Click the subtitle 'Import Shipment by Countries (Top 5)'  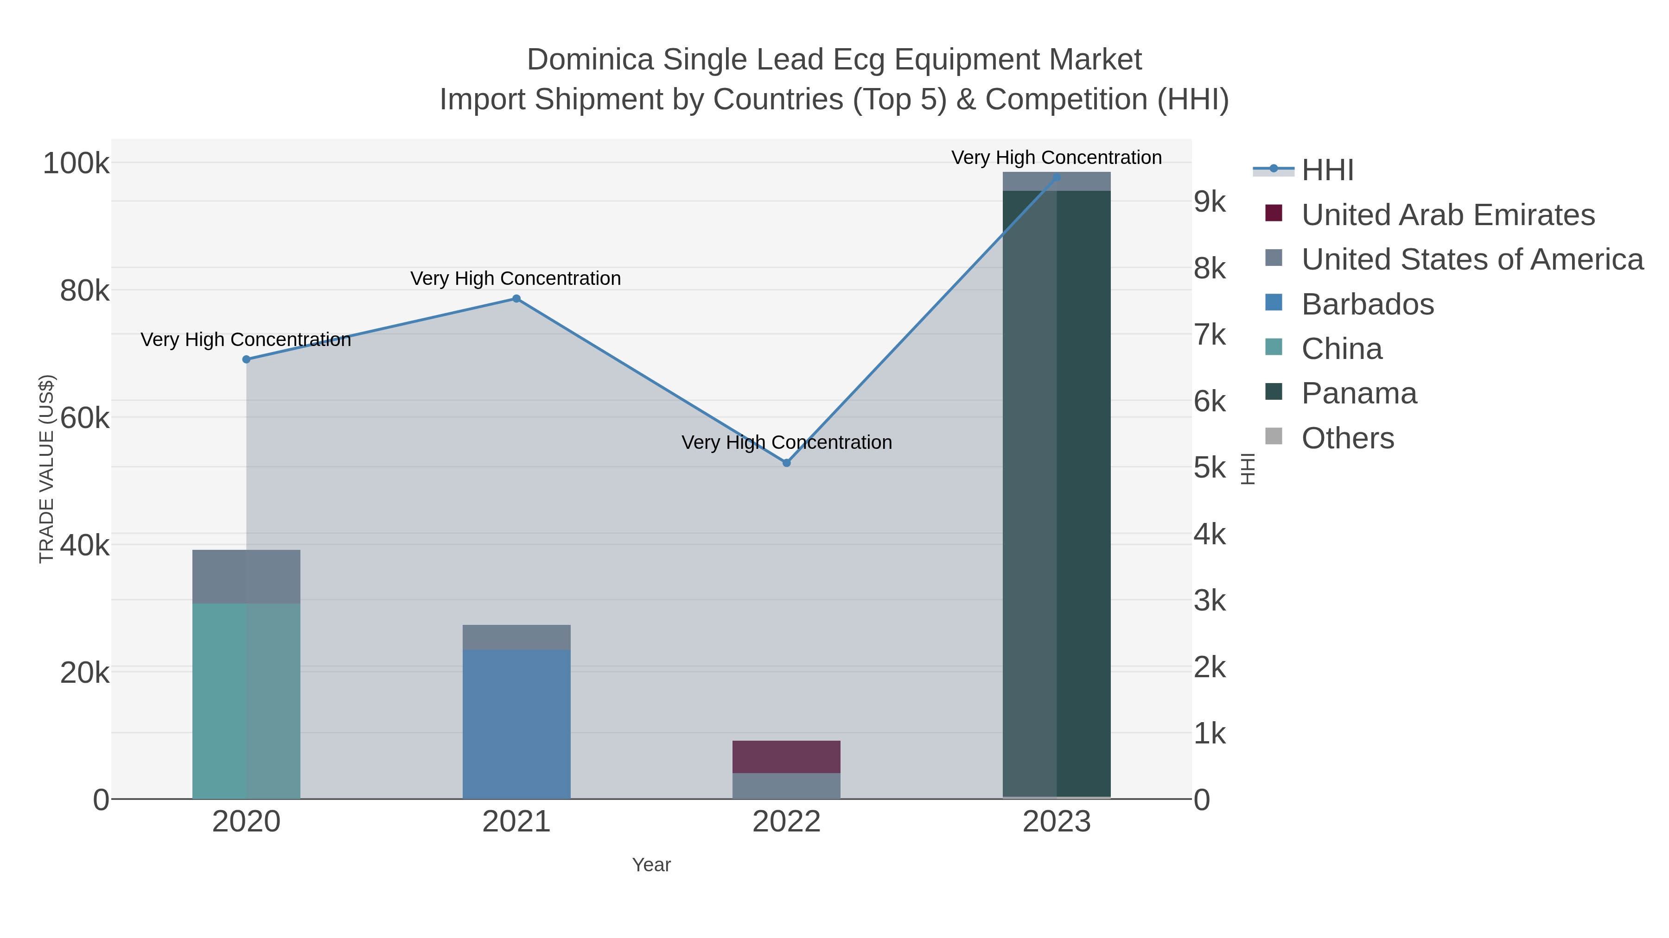(x=693, y=100)
